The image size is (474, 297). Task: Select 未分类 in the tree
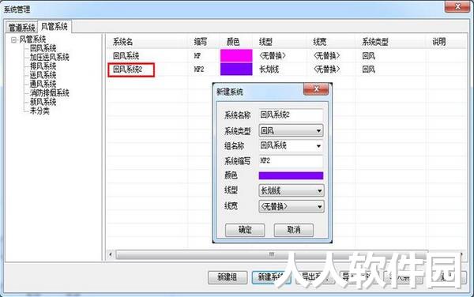(39, 111)
